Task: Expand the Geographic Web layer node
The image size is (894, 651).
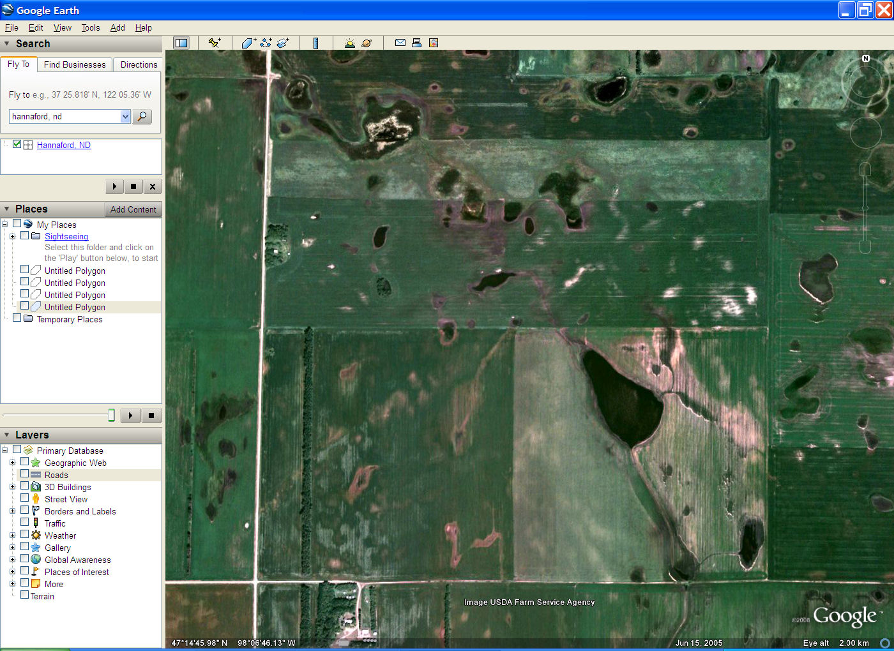Action: point(12,463)
